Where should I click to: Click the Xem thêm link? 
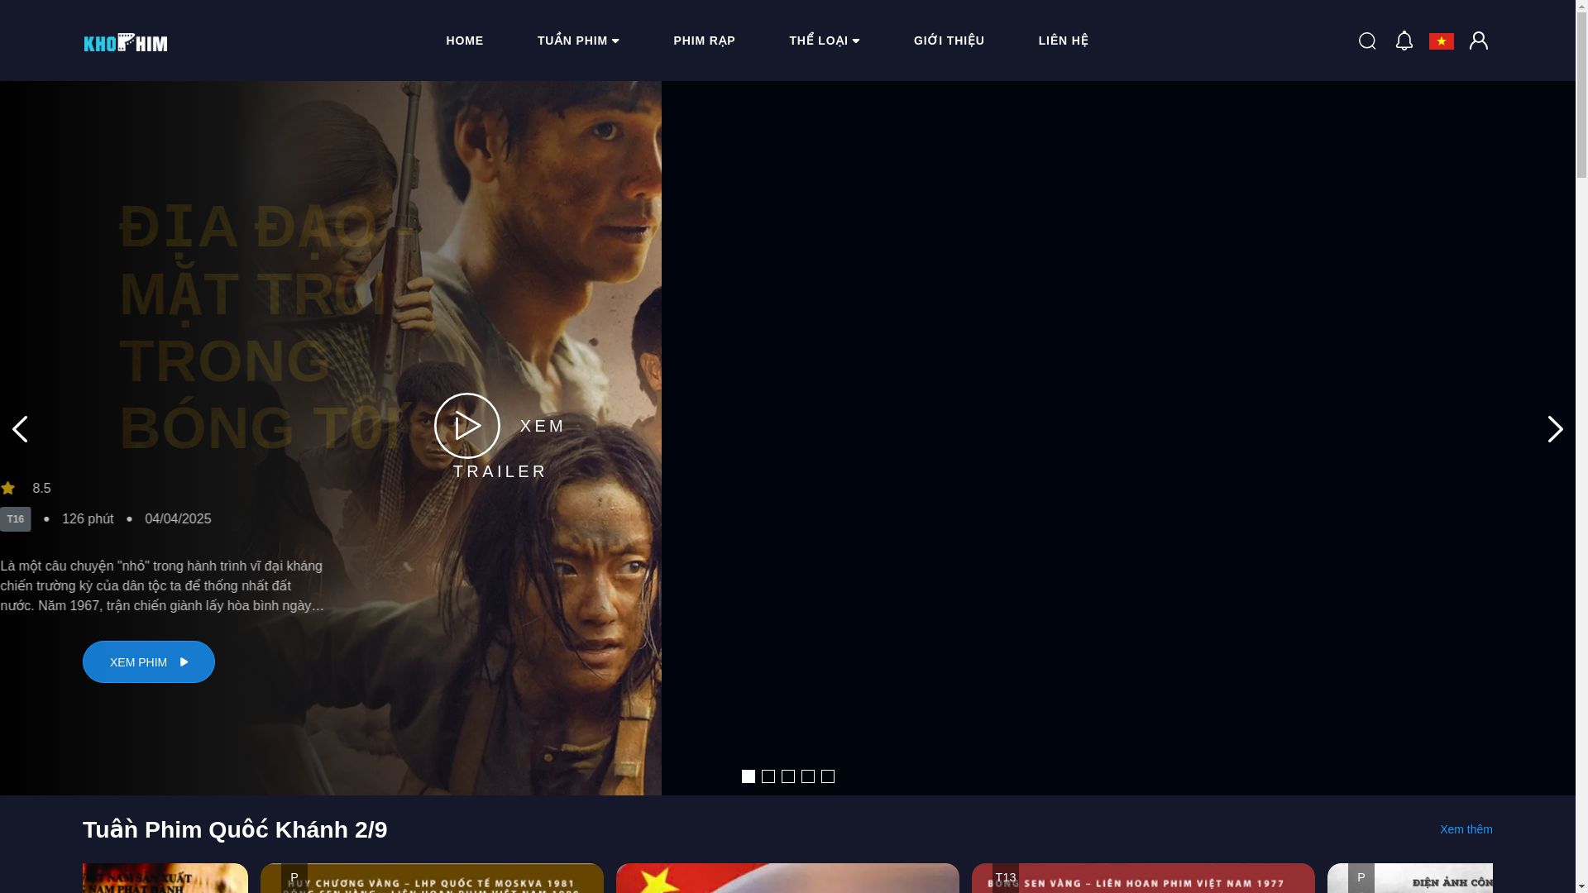[1466, 829]
